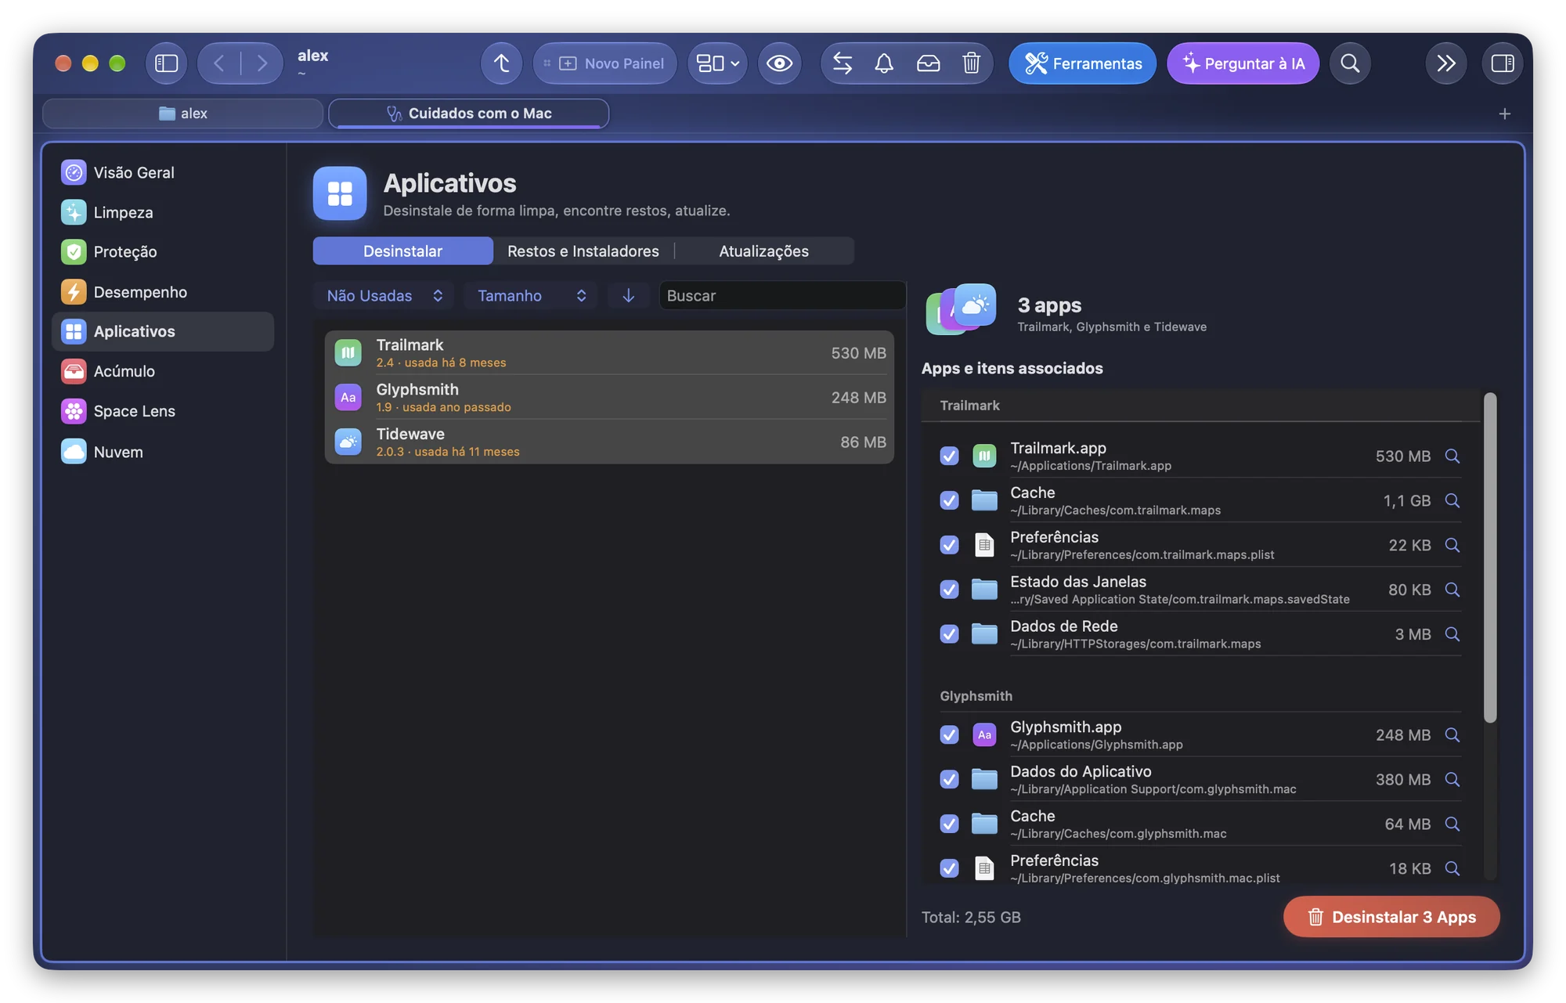1566x1003 pixels.
Task: Uncheck the Estado das Janelas checkbox
Action: (949, 590)
